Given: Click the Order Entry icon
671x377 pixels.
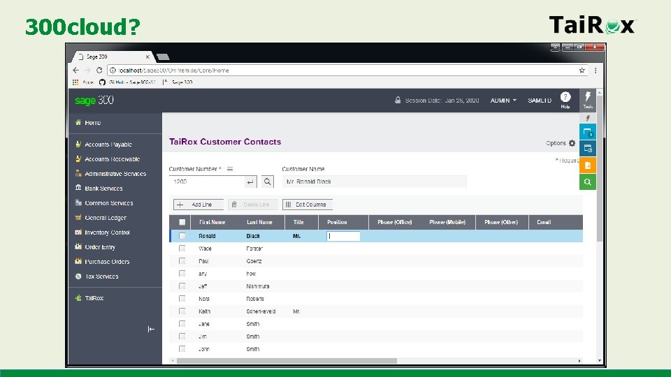Looking at the screenshot, I should click(x=78, y=246).
